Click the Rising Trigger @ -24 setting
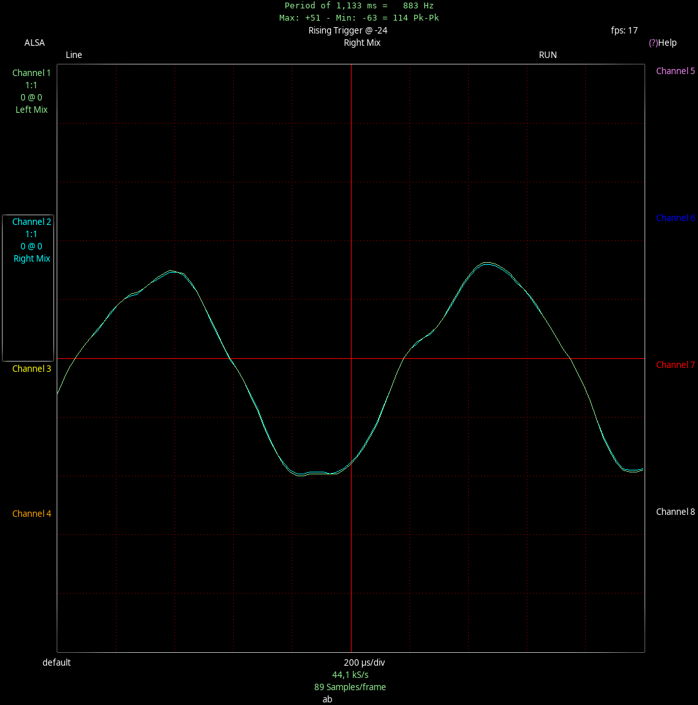 pos(348,30)
